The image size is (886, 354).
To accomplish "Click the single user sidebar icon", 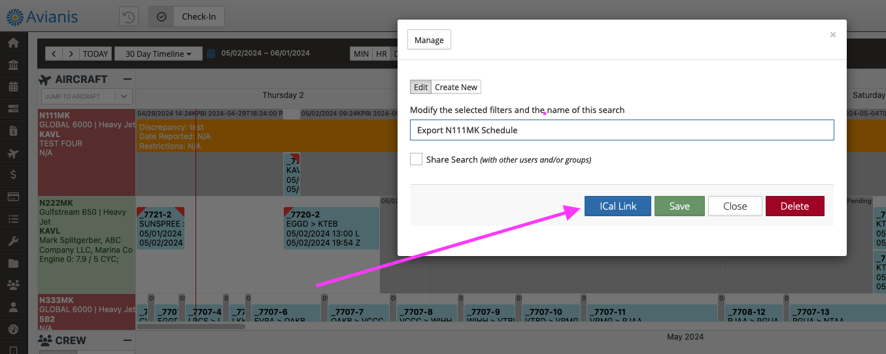I will [x=13, y=306].
